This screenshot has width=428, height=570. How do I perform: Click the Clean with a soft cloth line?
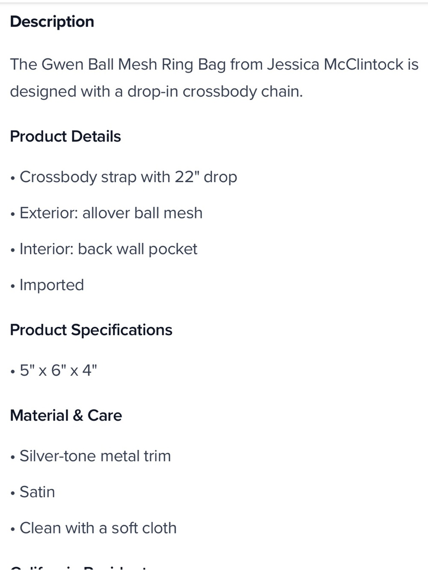[93, 528]
